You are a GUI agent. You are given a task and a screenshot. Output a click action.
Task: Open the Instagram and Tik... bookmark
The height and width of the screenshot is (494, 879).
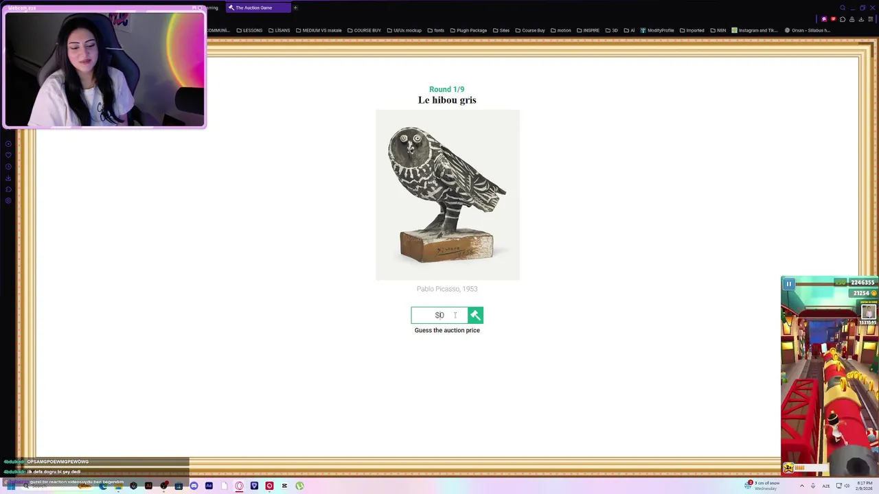[755, 30]
